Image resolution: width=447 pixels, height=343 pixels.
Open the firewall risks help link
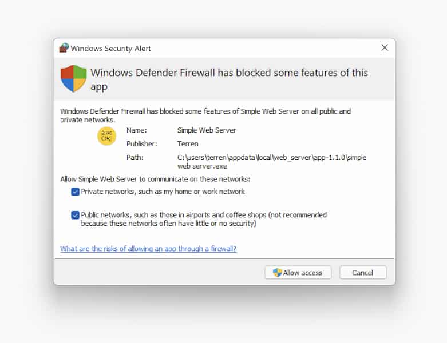tap(148, 249)
